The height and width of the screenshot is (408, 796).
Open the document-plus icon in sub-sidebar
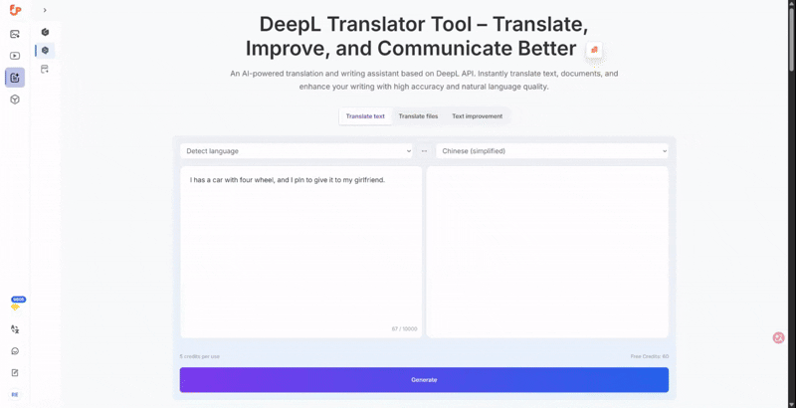pos(45,69)
